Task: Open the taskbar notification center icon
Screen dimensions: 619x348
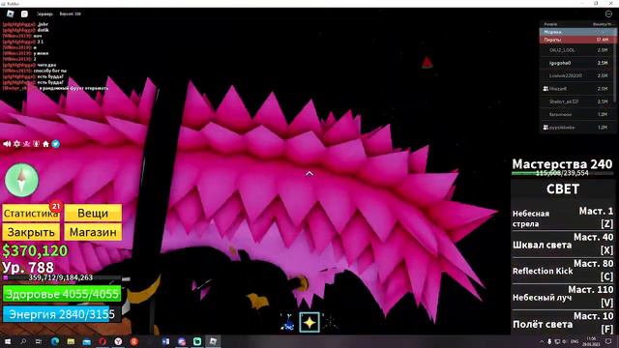Action: 608,341
